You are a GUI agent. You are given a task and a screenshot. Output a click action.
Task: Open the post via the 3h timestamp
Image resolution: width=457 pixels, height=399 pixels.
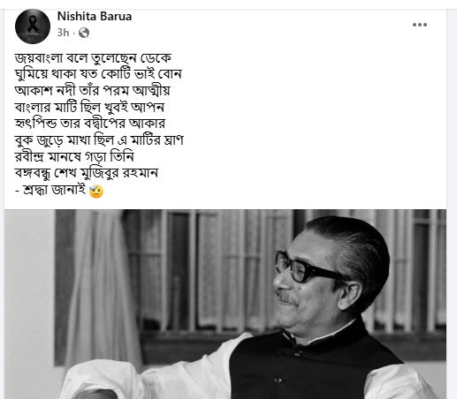(x=63, y=33)
